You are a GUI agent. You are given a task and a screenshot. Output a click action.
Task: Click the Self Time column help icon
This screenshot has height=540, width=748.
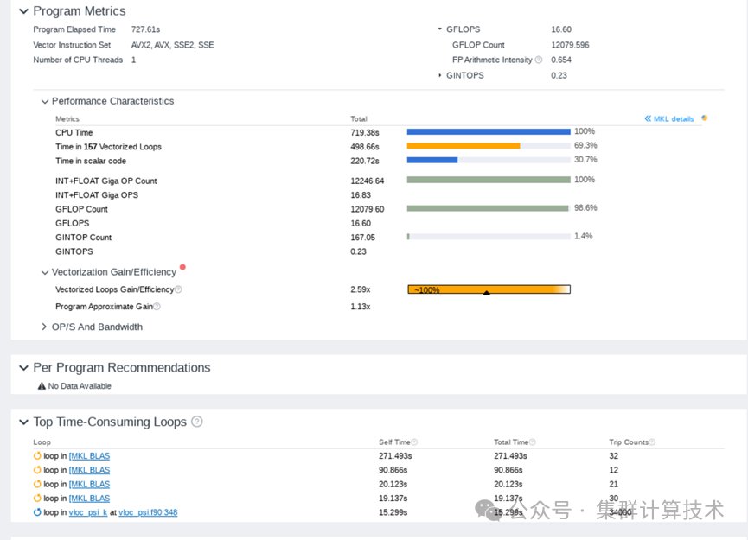(x=415, y=442)
